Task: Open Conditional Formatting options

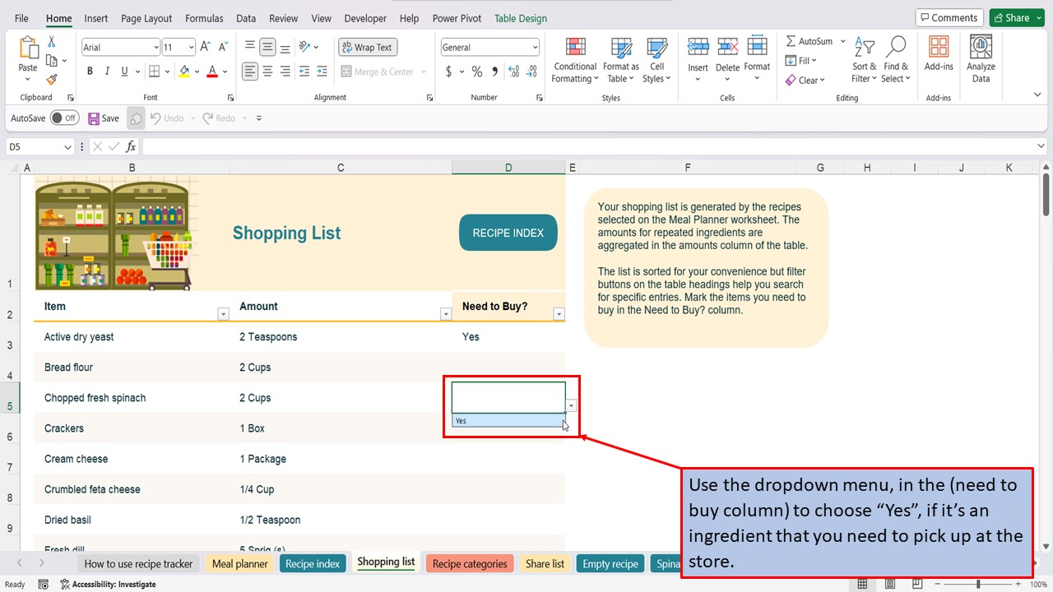Action: (574, 59)
